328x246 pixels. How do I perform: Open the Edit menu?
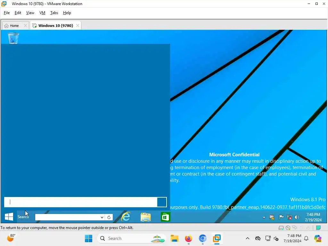tap(18, 13)
